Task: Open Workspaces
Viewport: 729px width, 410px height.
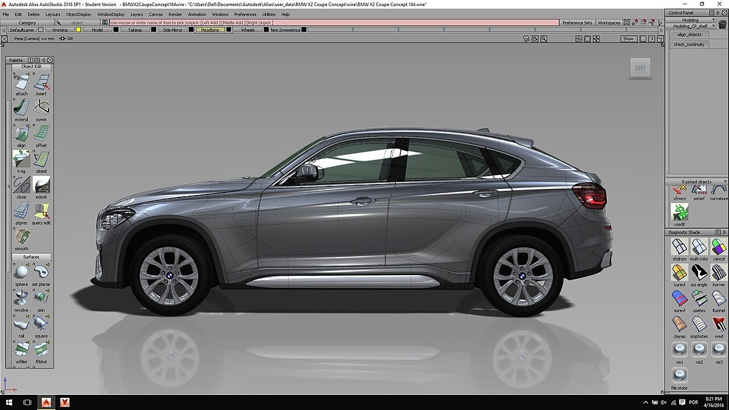Action: [x=609, y=22]
